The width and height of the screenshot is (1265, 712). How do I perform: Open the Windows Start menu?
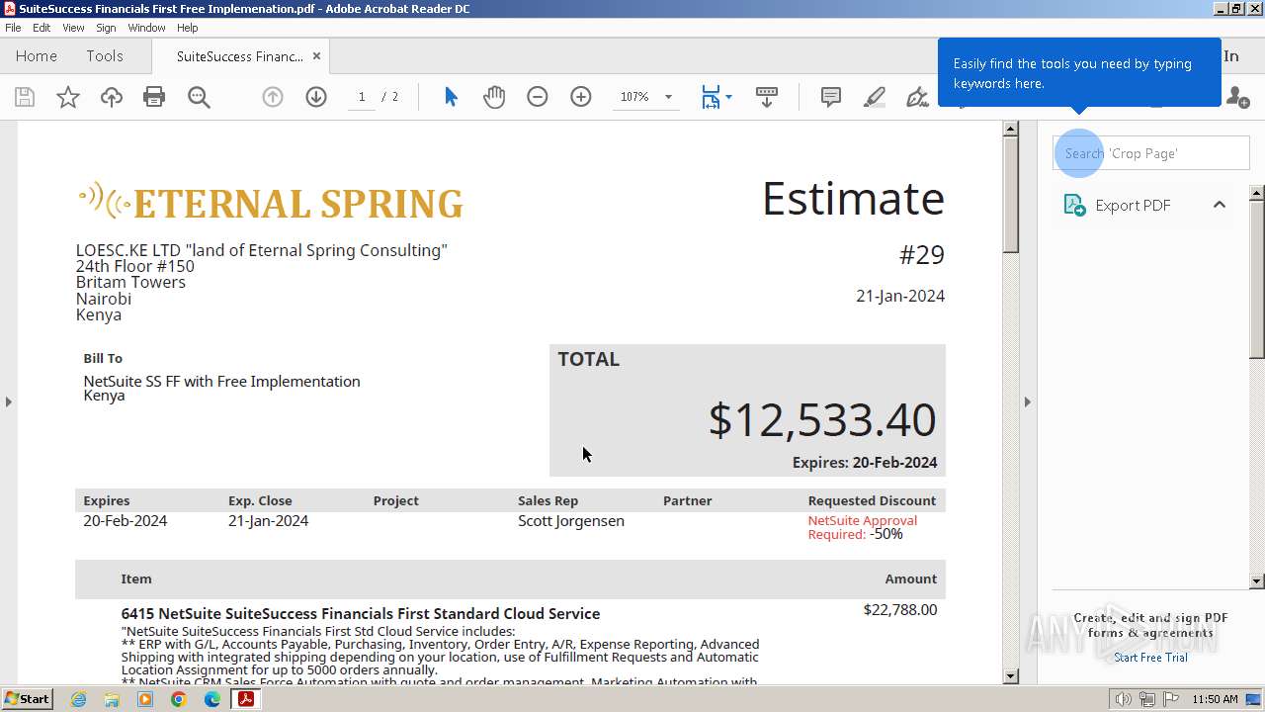[x=27, y=699]
